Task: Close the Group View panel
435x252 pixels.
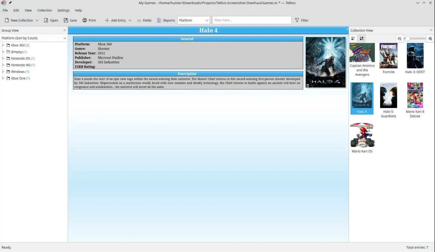Action: pyautogui.click(x=64, y=30)
